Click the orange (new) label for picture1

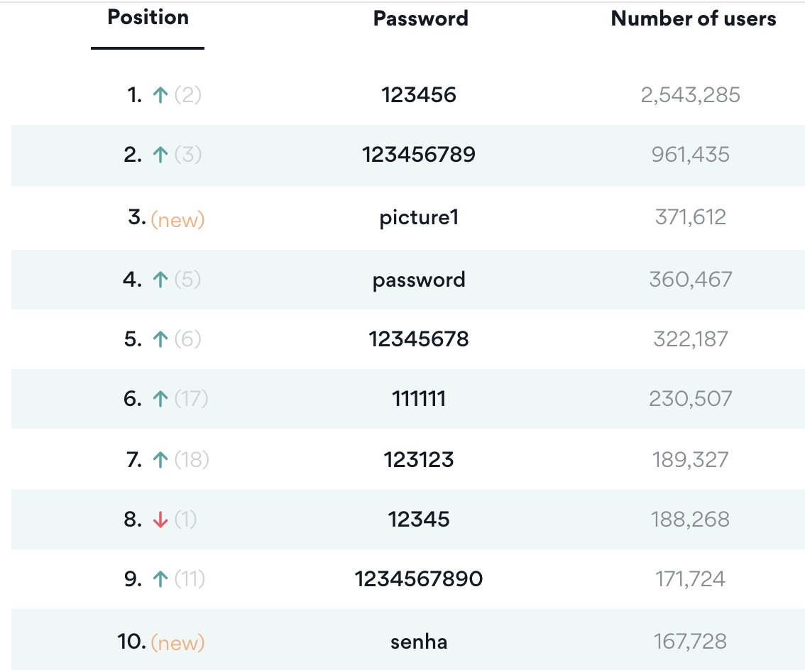177,220
